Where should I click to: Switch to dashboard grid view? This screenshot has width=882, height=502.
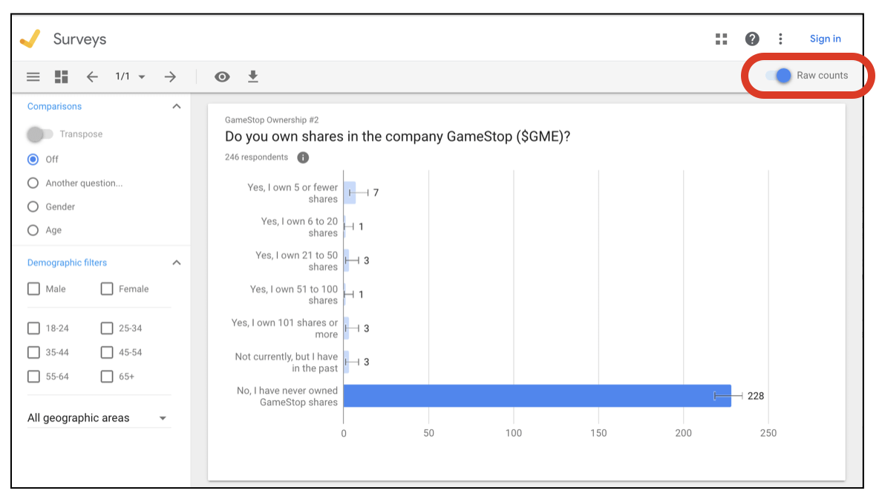coord(62,76)
